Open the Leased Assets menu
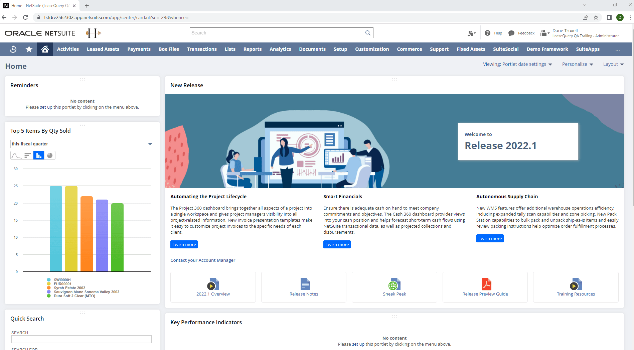Viewport: 634px width, 350px height. pyautogui.click(x=103, y=49)
